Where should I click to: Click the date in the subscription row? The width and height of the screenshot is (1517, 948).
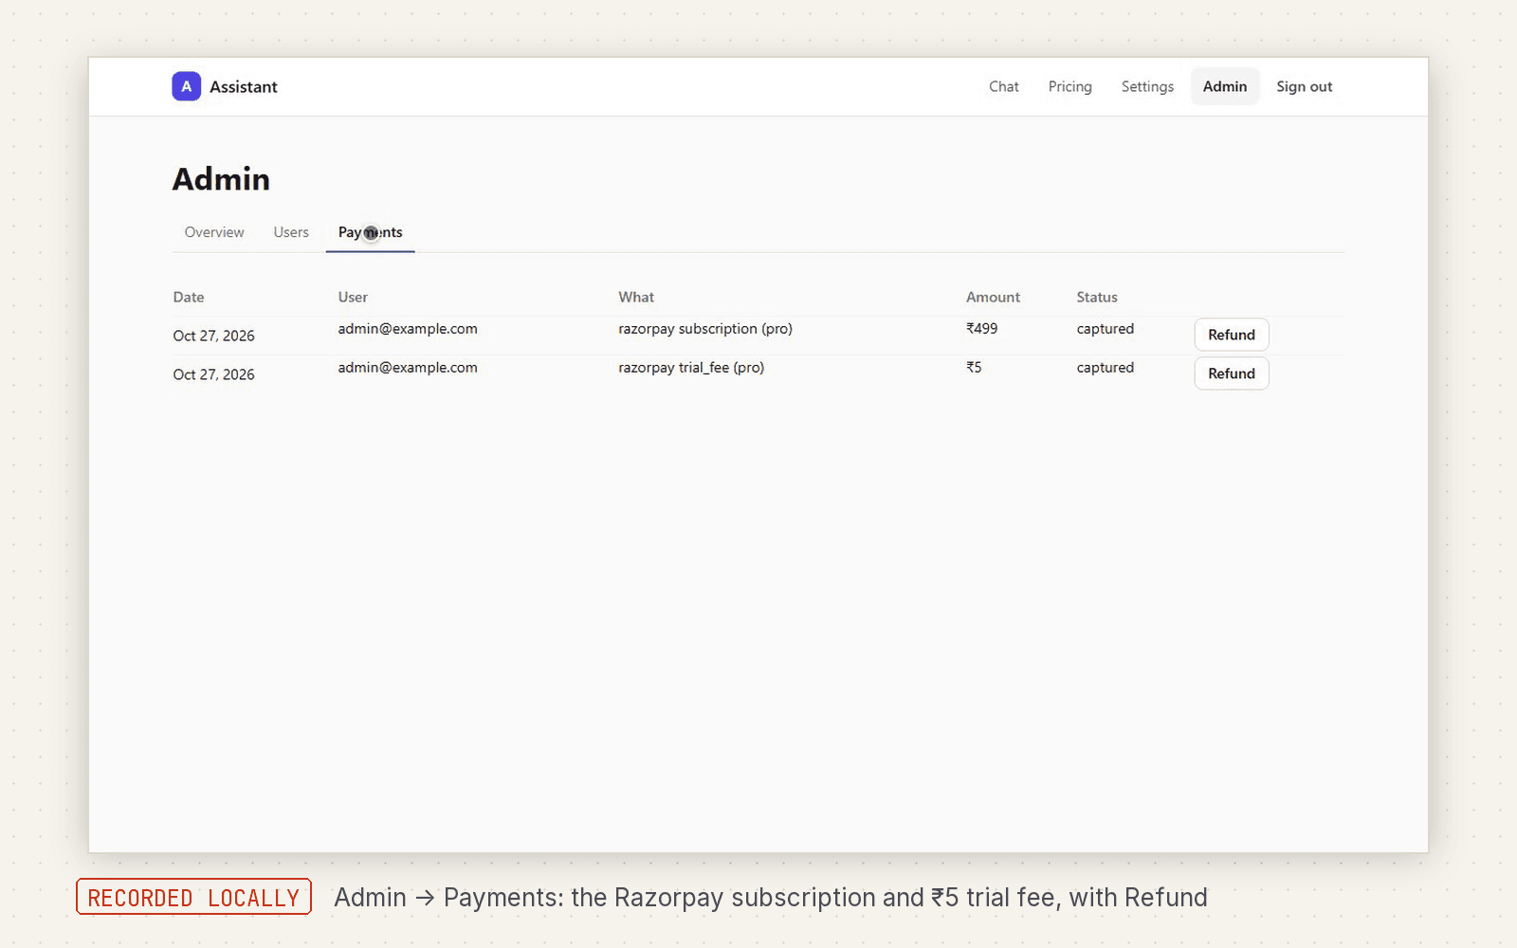pos(213,336)
